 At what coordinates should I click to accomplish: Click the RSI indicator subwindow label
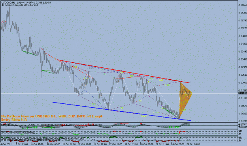point(18,131)
